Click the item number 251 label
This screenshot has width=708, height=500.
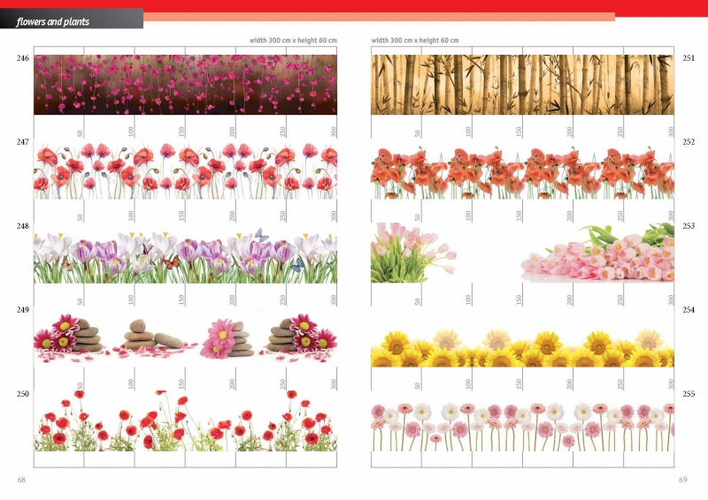[689, 58]
